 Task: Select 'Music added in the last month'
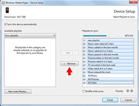tap(110, 47)
